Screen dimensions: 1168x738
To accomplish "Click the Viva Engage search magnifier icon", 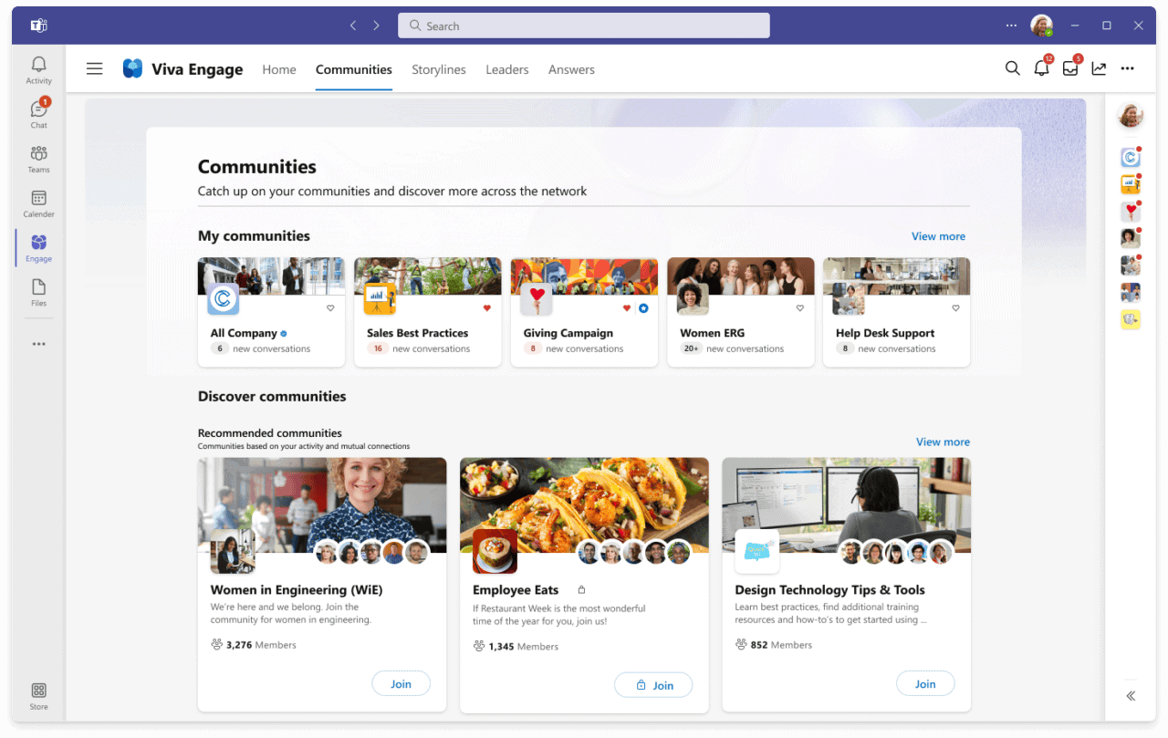I will pyautogui.click(x=1012, y=68).
